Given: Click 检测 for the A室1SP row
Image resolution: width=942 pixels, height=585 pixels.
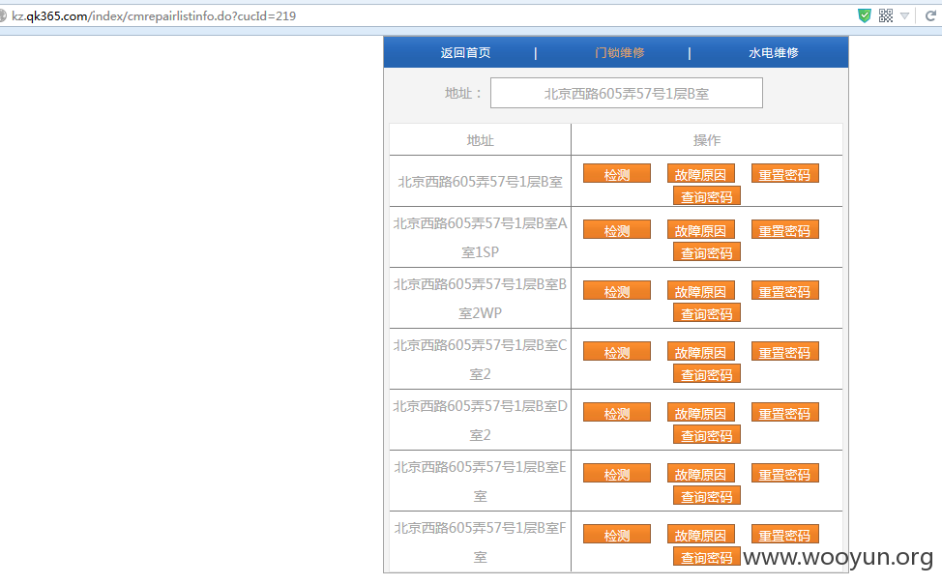Looking at the screenshot, I should pos(617,229).
